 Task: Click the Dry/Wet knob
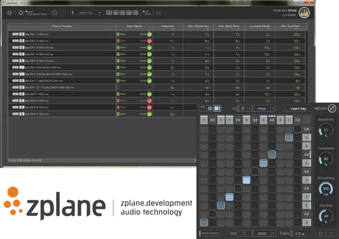point(326,216)
